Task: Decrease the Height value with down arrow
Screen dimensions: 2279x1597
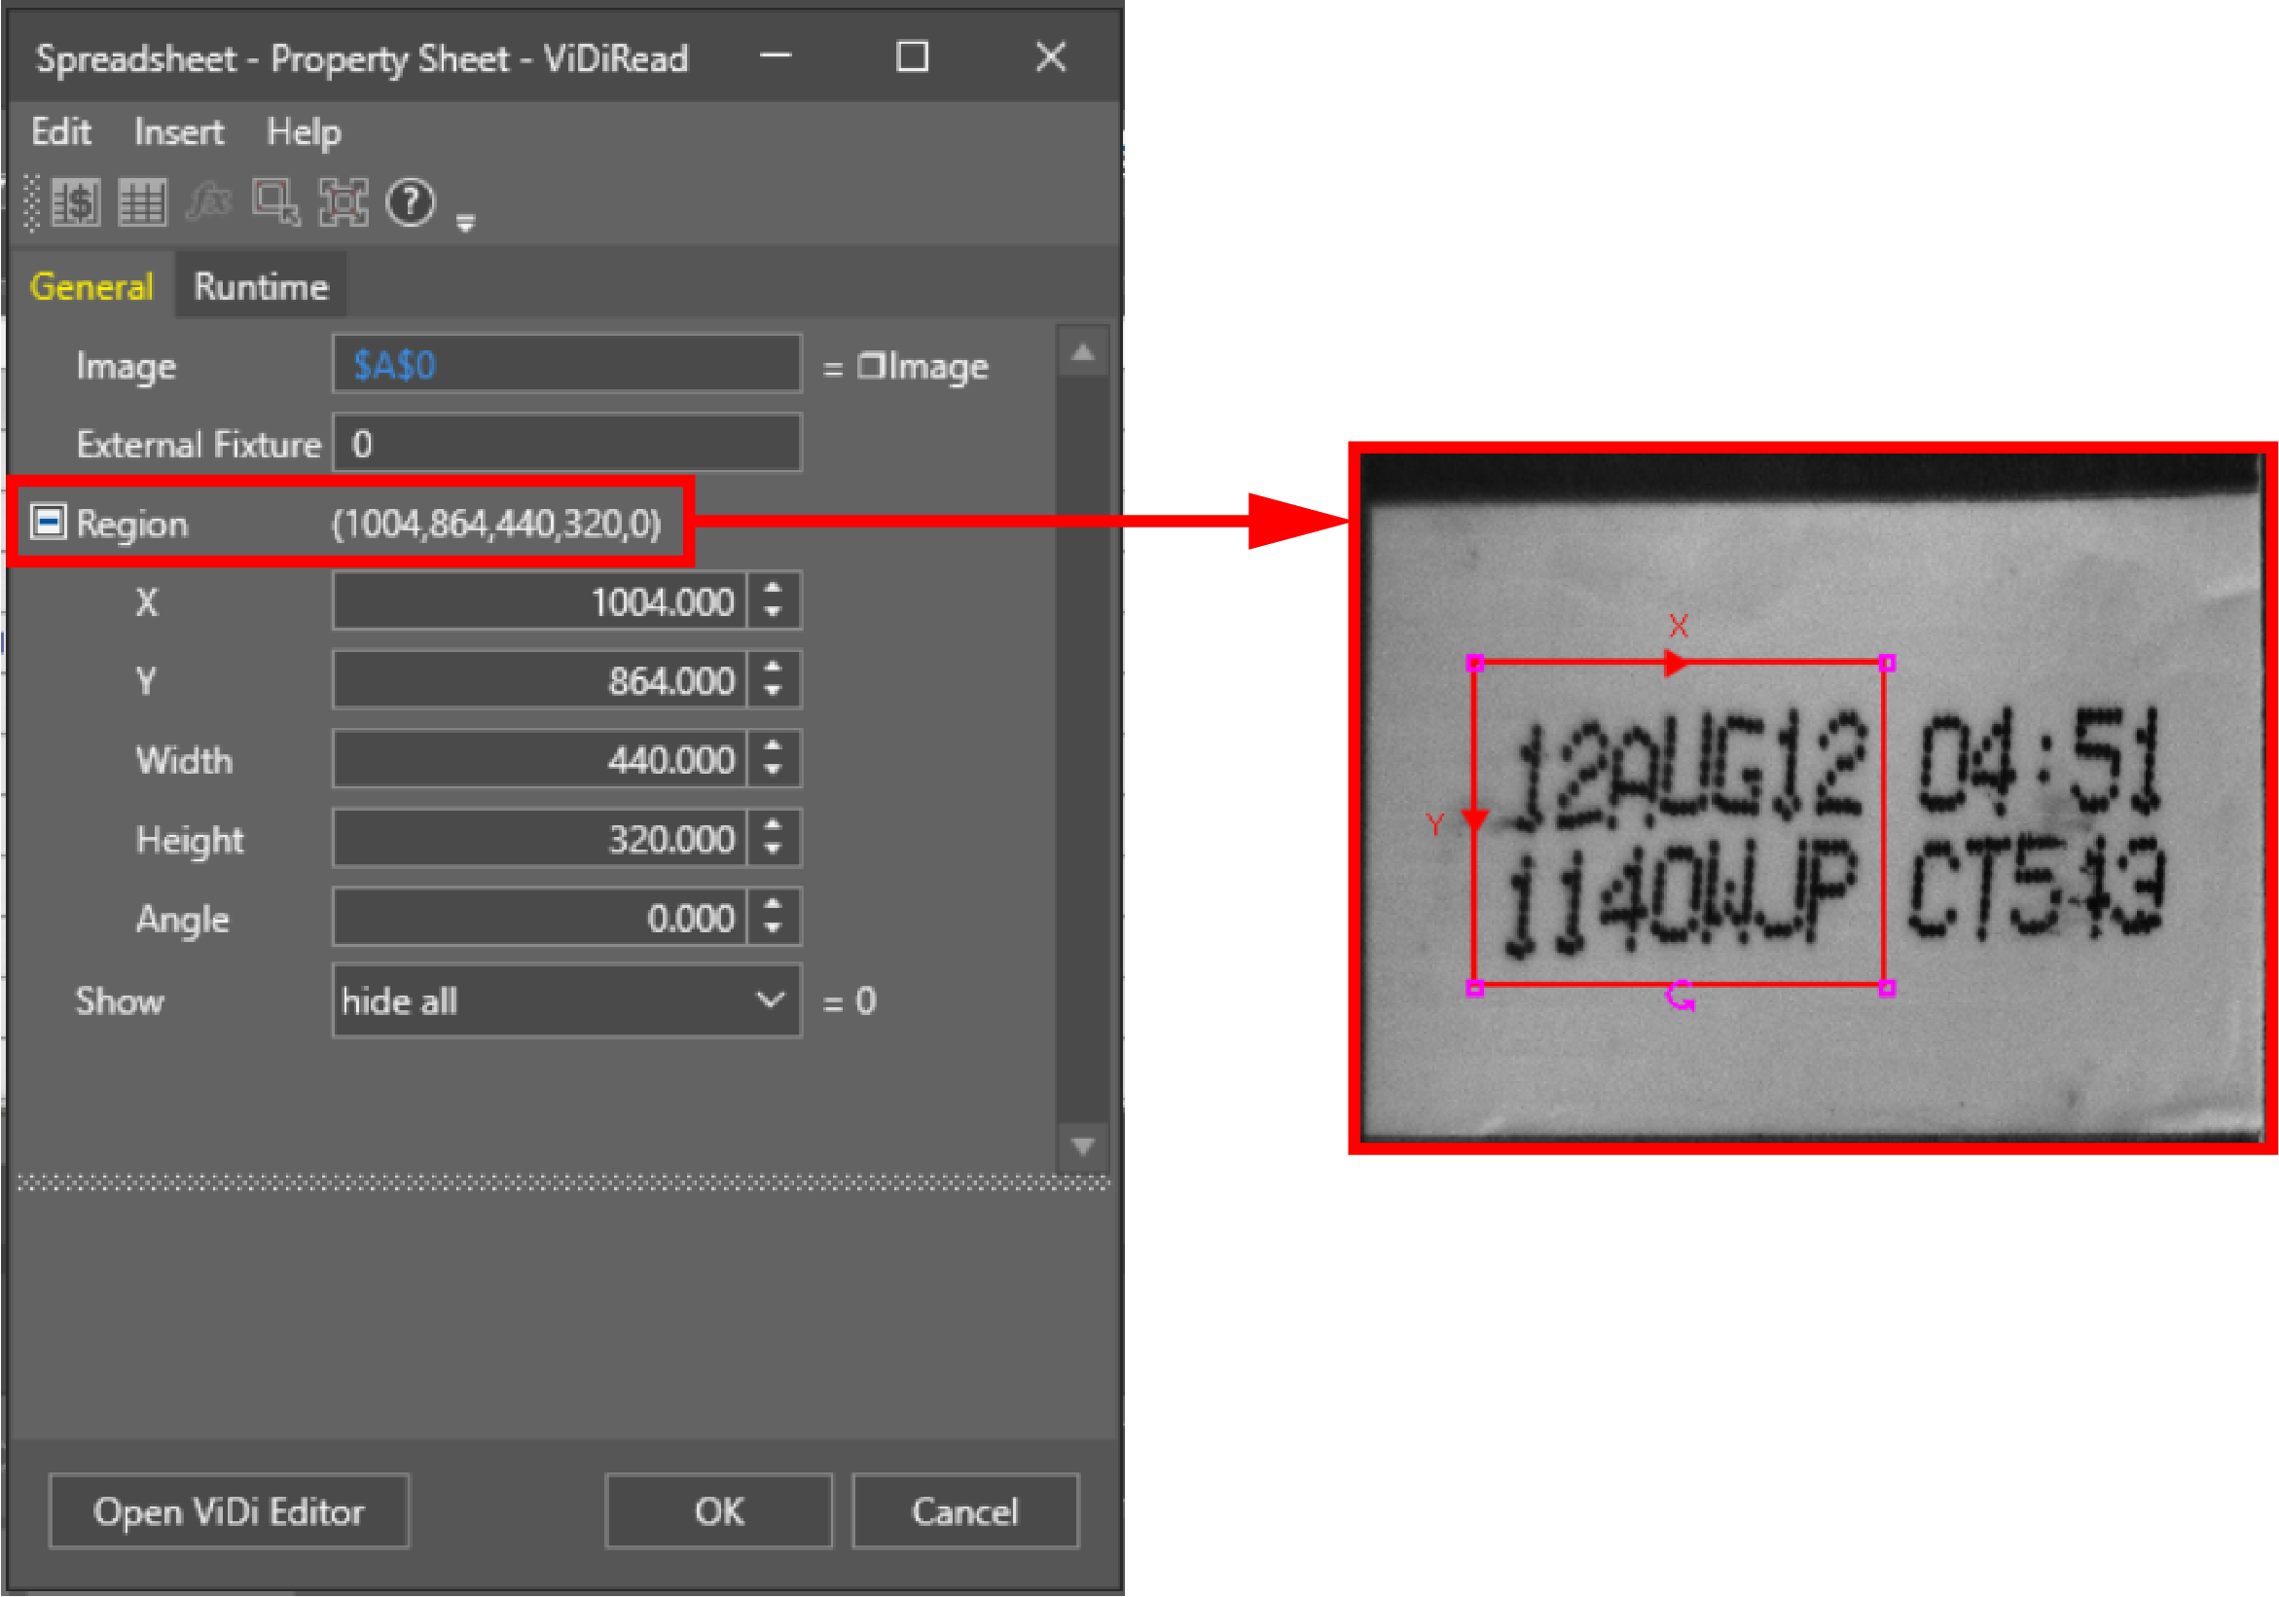Action: pyautogui.click(x=774, y=851)
